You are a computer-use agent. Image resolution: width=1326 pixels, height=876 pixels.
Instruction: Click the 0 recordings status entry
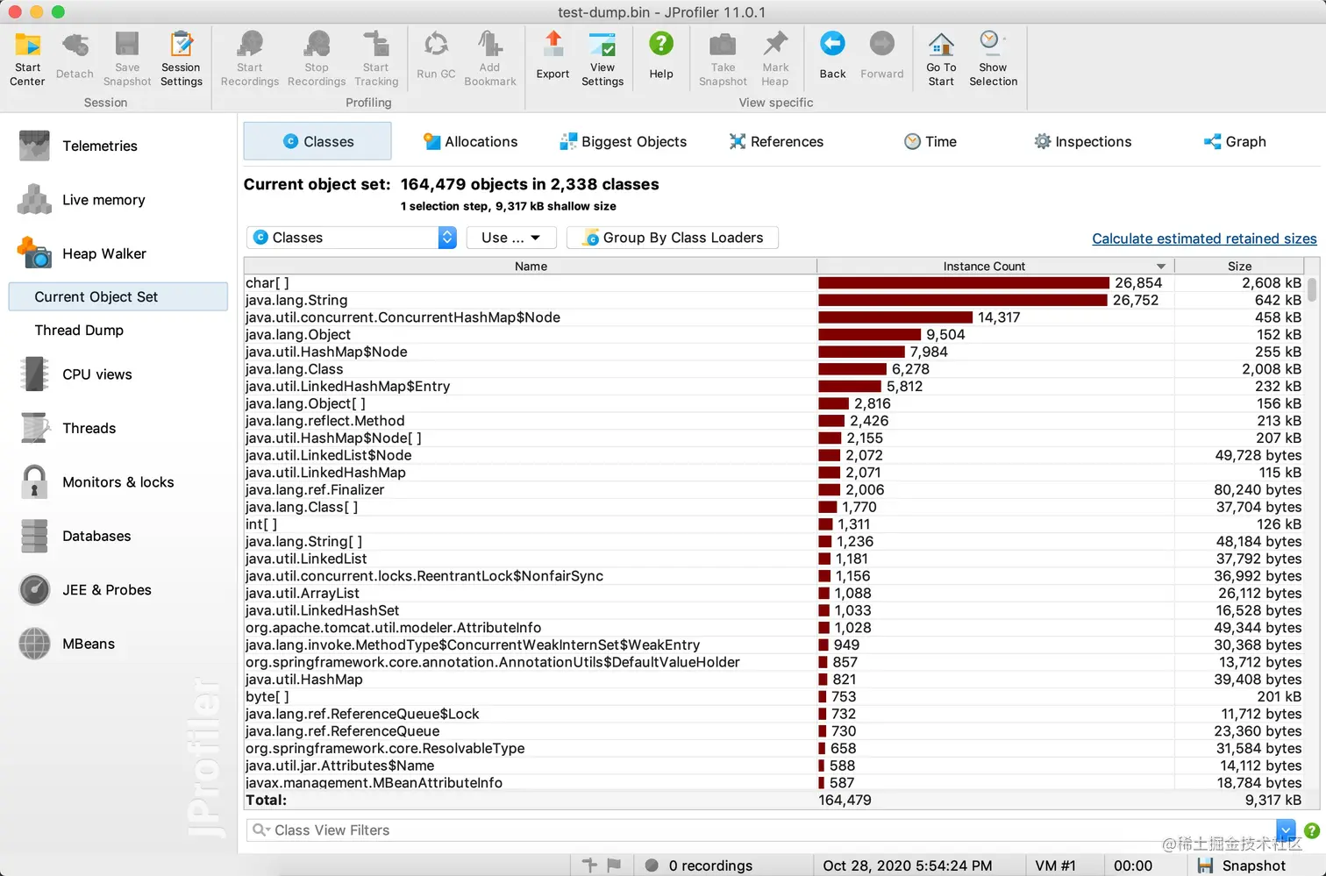pos(699,865)
